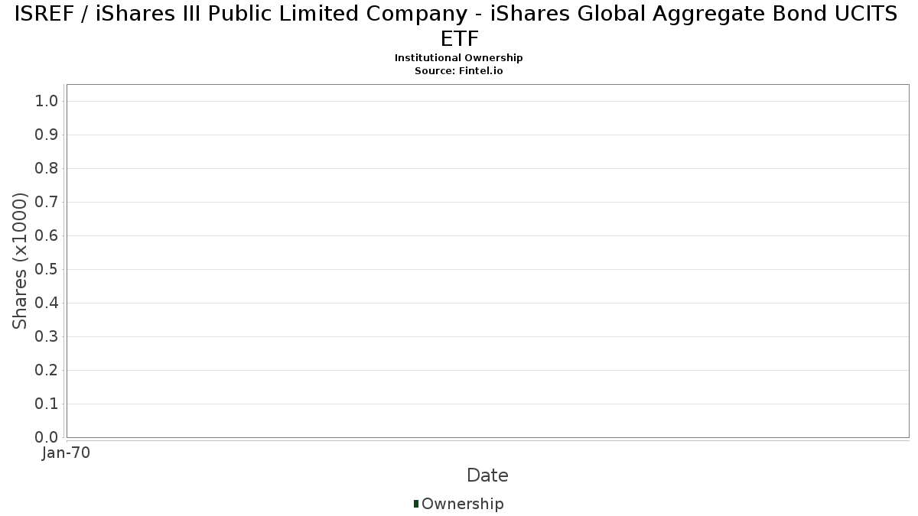Select the 0.8 y-axis tick label
Image resolution: width=918 pixels, height=516 pixels.
coord(47,169)
